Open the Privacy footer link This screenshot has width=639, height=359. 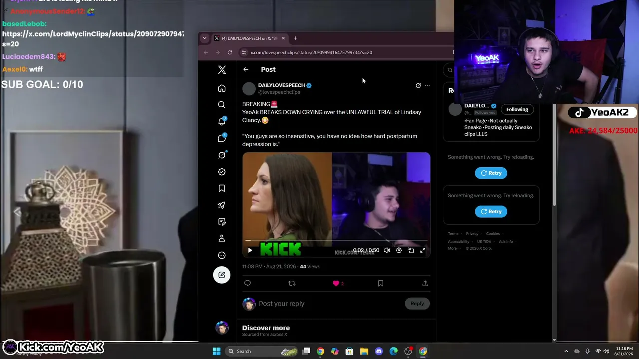472,234
